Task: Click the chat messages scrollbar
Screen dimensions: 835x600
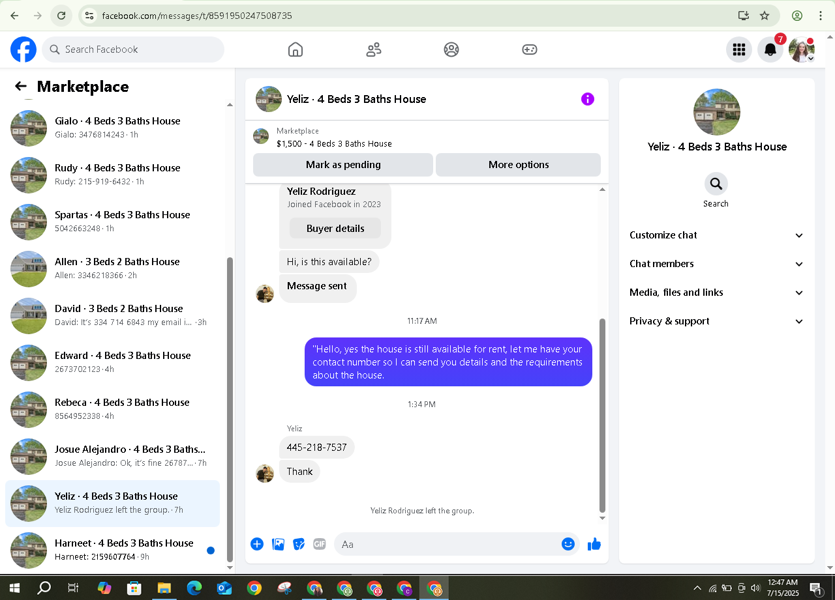Action: click(602, 416)
